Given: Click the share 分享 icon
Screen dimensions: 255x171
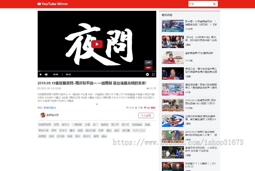Looking at the screenshot, I should pyautogui.click(x=127, y=108).
